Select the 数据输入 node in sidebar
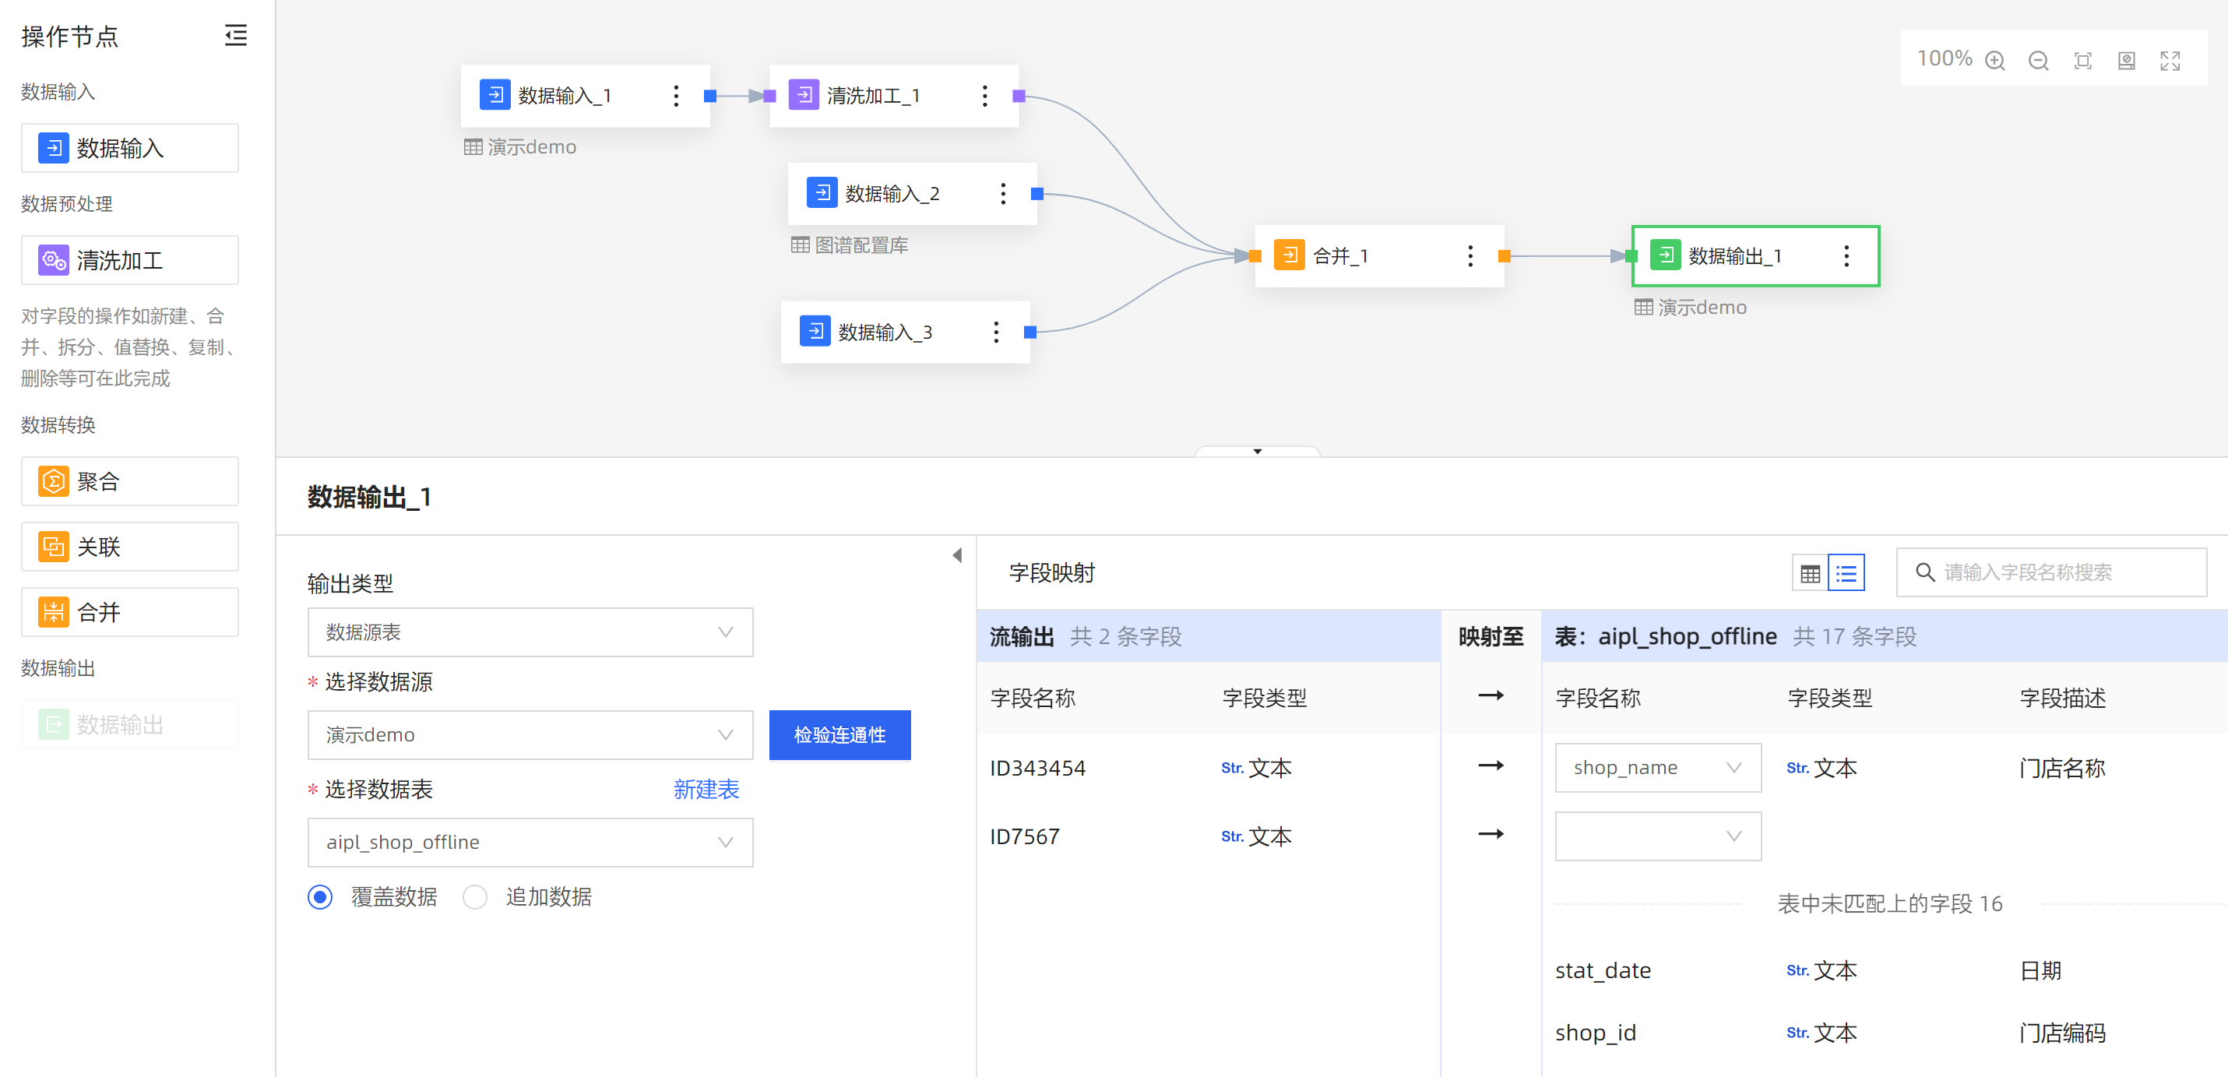This screenshot has height=1077, width=2228. coord(130,148)
